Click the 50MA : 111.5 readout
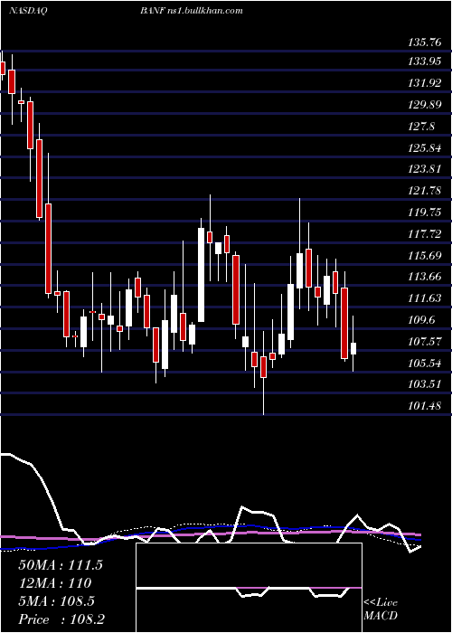The width and height of the screenshot is (452, 633). (61, 565)
